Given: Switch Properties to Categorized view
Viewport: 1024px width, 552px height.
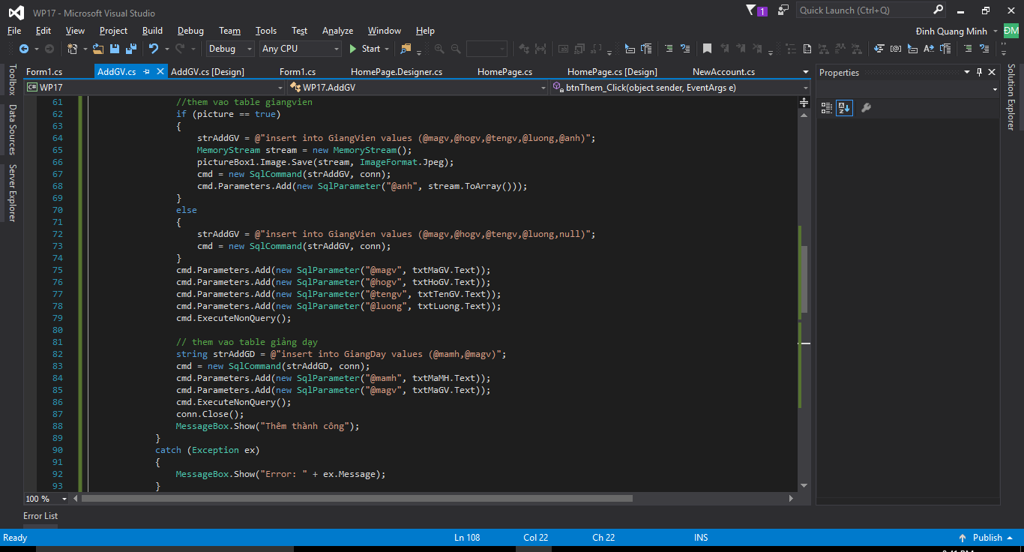Looking at the screenshot, I should pos(827,108).
